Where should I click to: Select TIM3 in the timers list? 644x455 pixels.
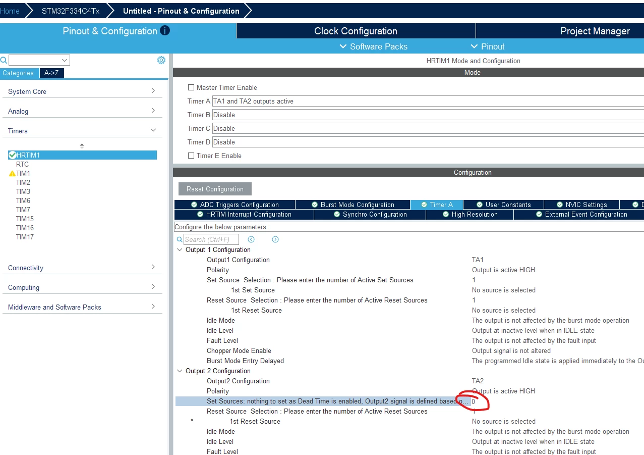[x=23, y=191]
